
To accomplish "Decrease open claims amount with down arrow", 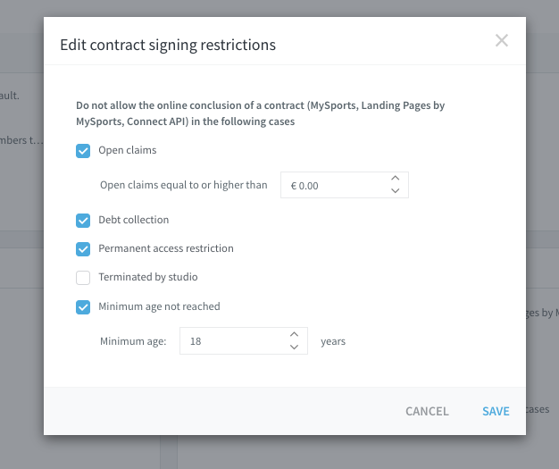I will pyautogui.click(x=395, y=191).
